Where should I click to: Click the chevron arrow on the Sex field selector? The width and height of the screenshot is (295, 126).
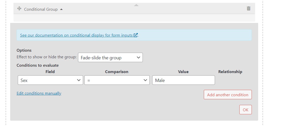pyautogui.click(x=79, y=80)
